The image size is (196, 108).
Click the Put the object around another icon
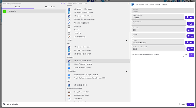pyautogui.click(x=69, y=20)
